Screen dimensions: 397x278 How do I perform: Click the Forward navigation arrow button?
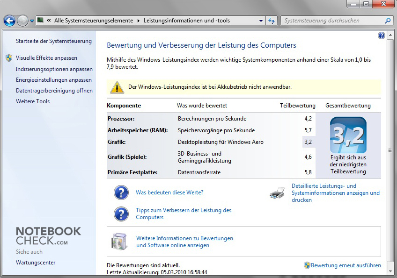point(22,21)
